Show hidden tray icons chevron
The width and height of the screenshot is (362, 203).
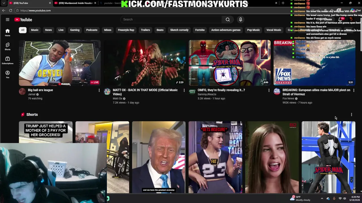point(322,198)
